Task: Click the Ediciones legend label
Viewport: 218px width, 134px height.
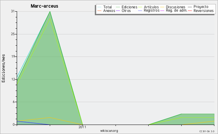Action: pyautogui.click(x=129, y=7)
